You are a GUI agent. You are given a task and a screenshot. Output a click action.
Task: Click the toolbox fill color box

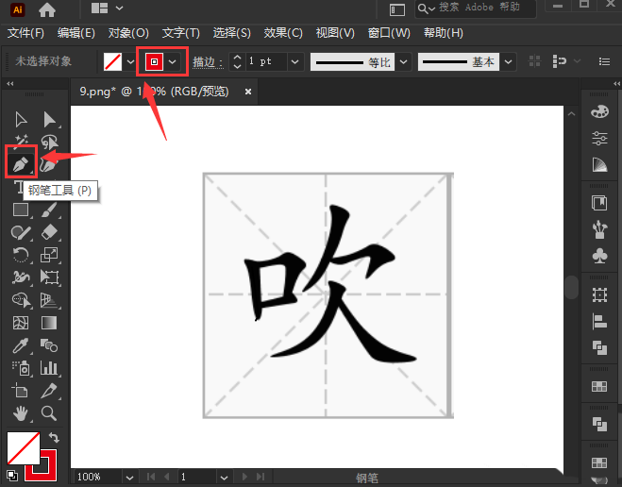[23, 448]
